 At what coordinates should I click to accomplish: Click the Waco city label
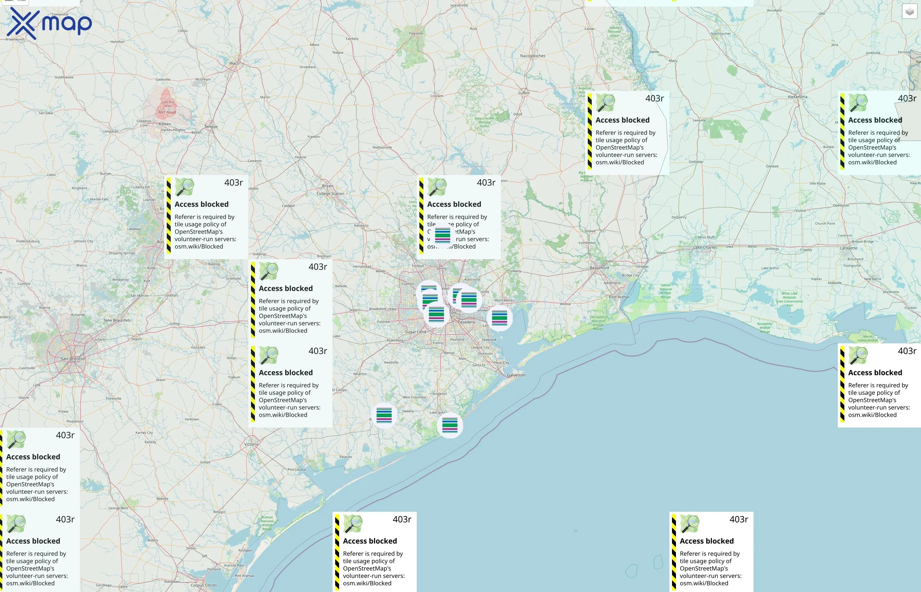pyautogui.click(x=234, y=63)
